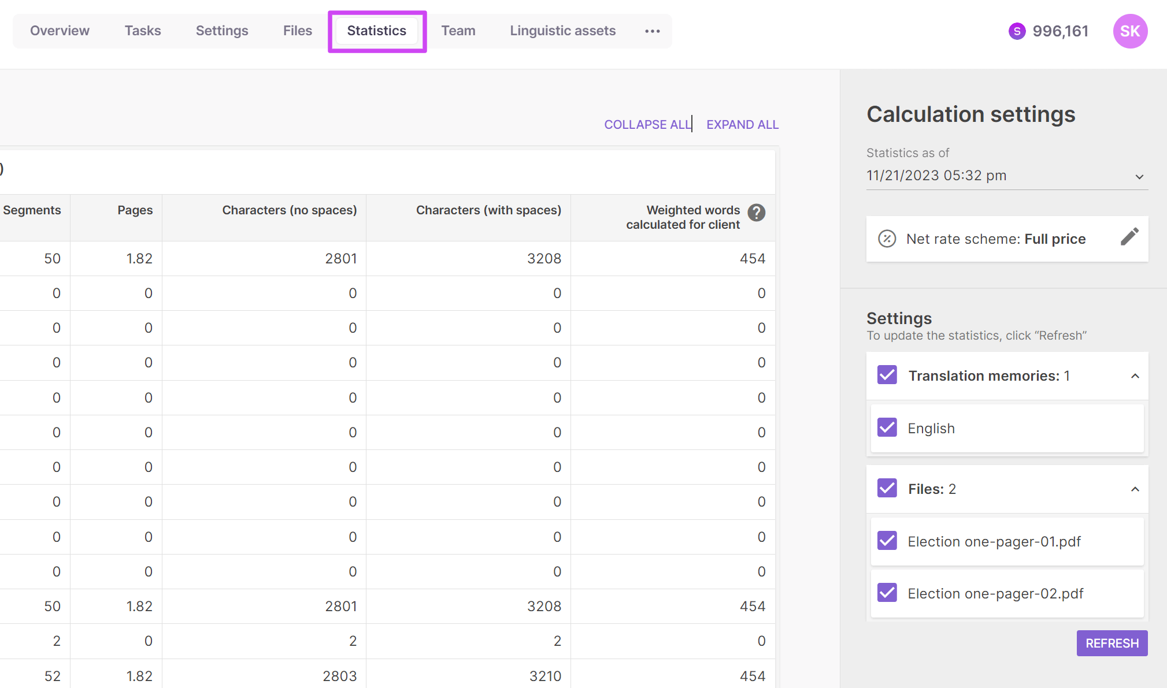The height and width of the screenshot is (688, 1167).
Task: Open the three-dot more tabs menu
Action: pos(653,31)
